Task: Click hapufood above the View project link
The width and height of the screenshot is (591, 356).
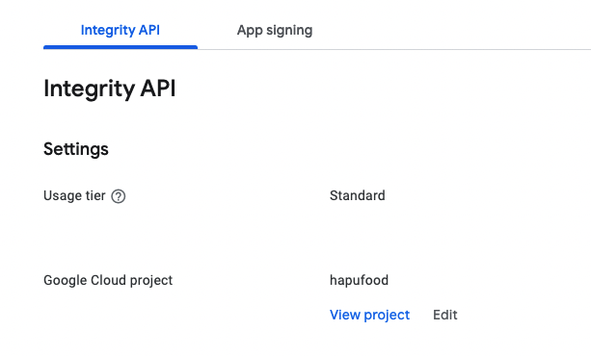Action: click(359, 280)
